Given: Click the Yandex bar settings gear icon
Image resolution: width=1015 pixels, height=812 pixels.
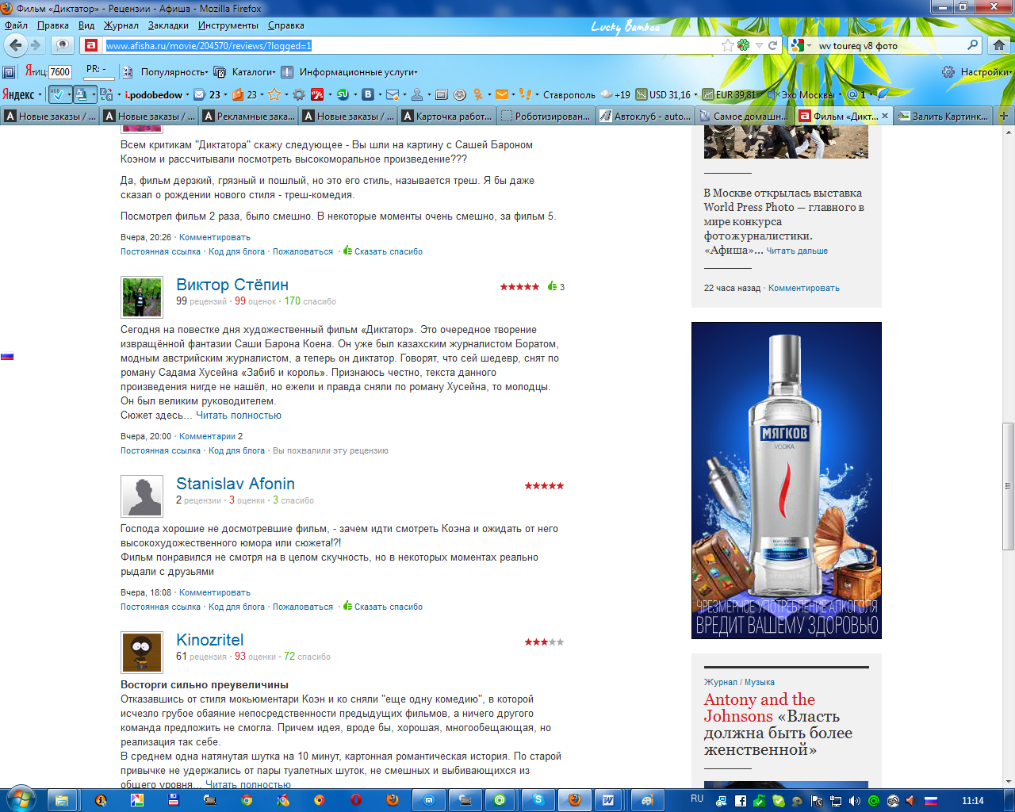Looking at the screenshot, I should click(x=298, y=94).
